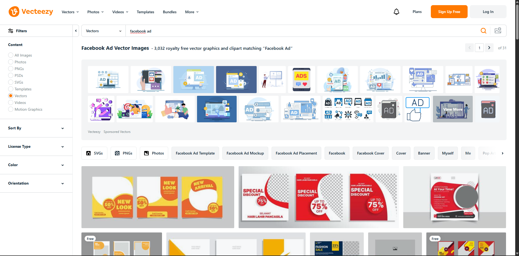
Task: Select the SVGs filter chip icon
Action: click(x=89, y=153)
